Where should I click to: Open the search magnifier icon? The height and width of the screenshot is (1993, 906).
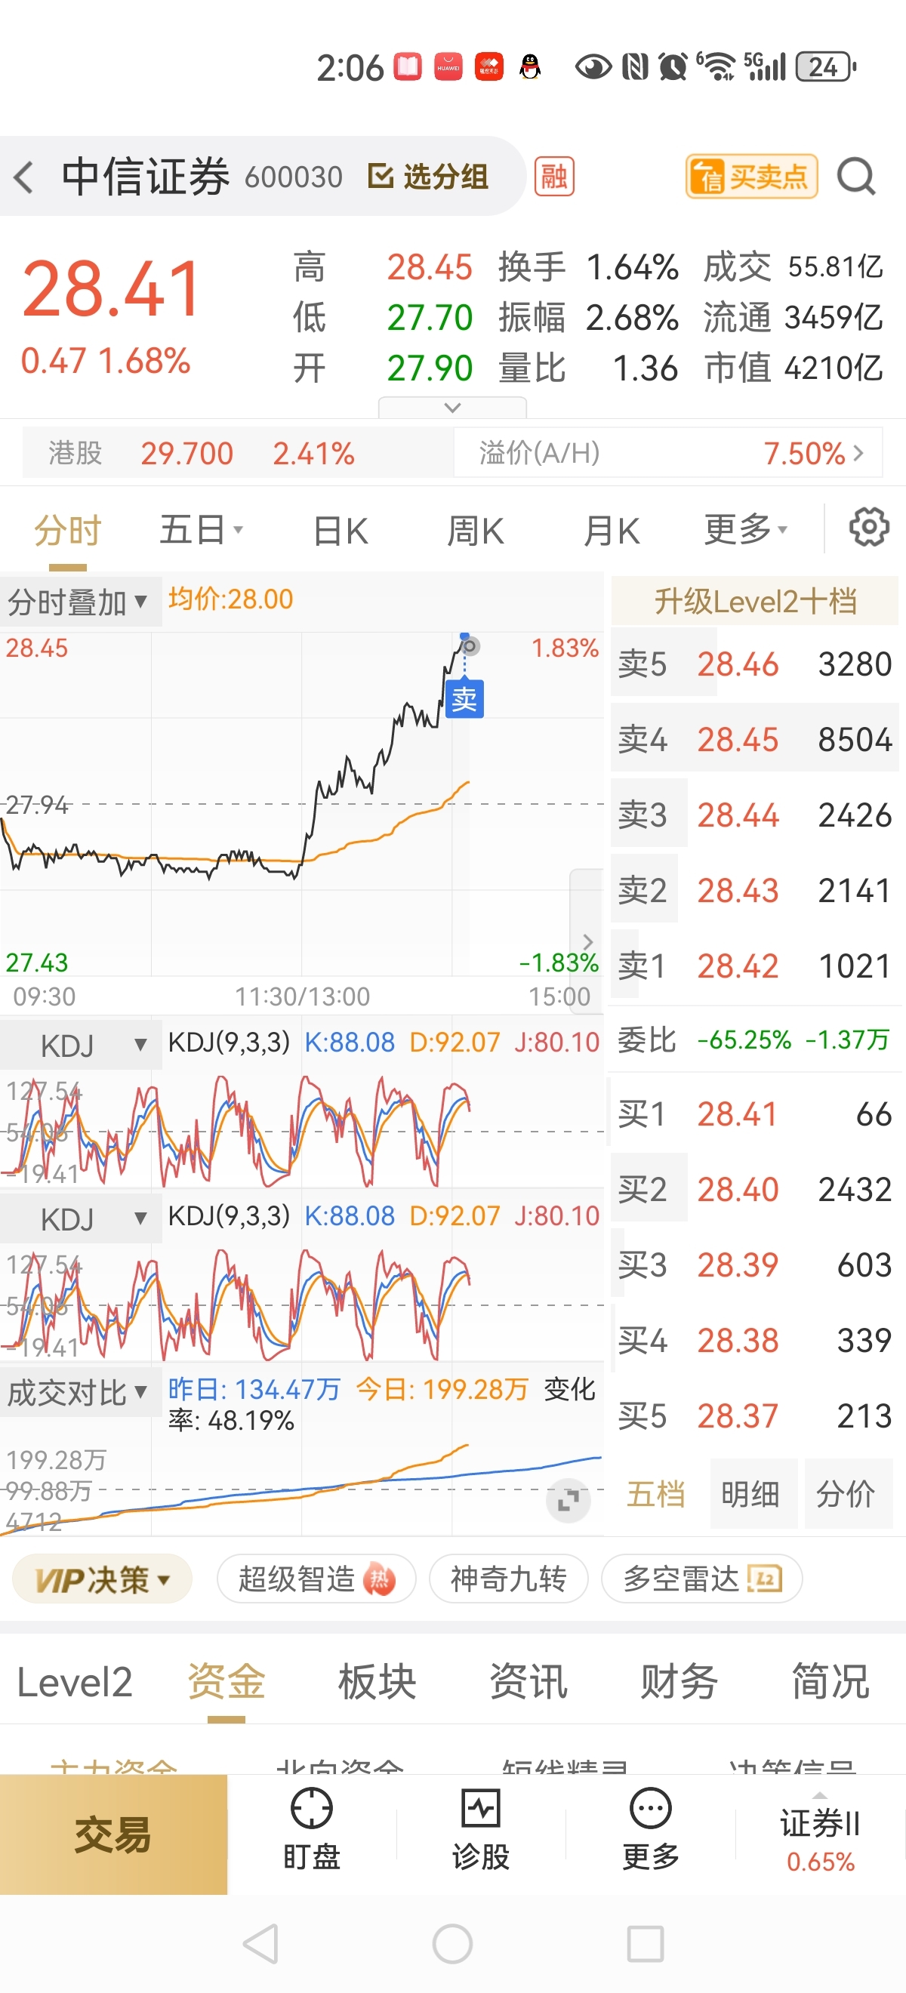point(855,177)
